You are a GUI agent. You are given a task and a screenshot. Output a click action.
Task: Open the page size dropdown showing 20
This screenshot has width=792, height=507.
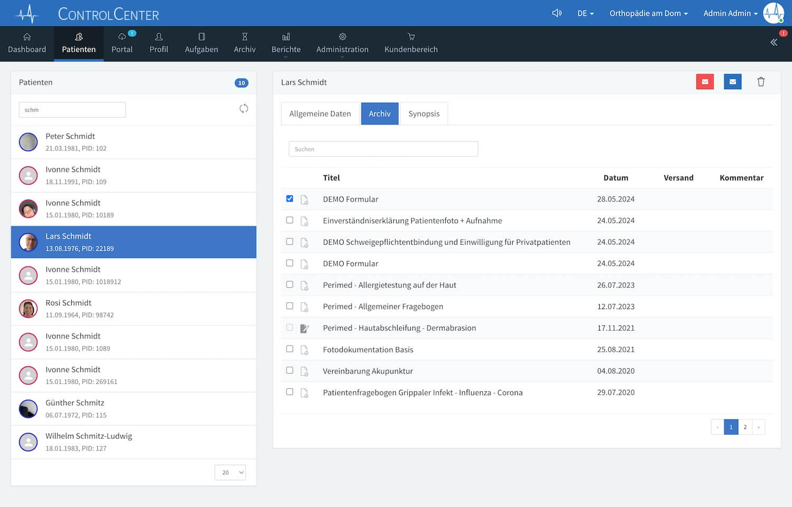(x=230, y=472)
